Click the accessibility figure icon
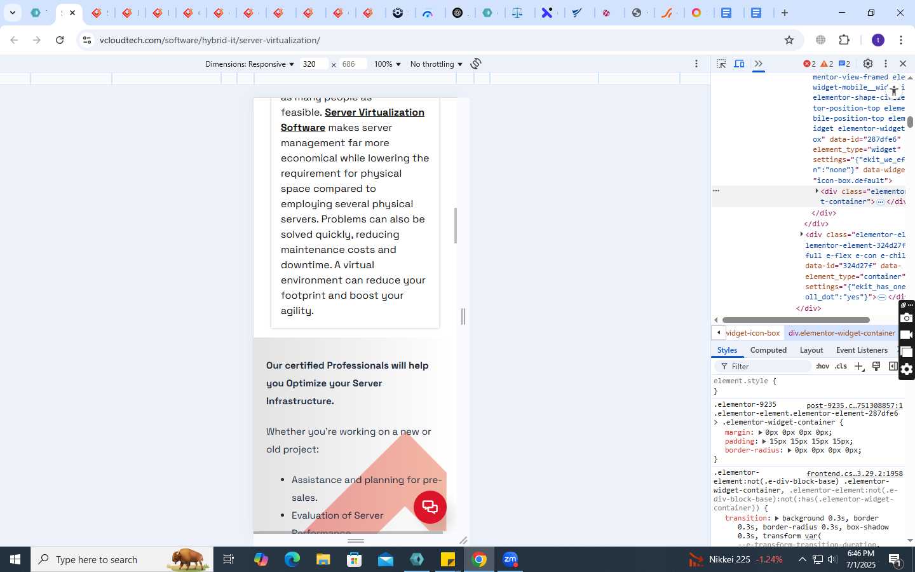This screenshot has width=915, height=572. tap(894, 92)
